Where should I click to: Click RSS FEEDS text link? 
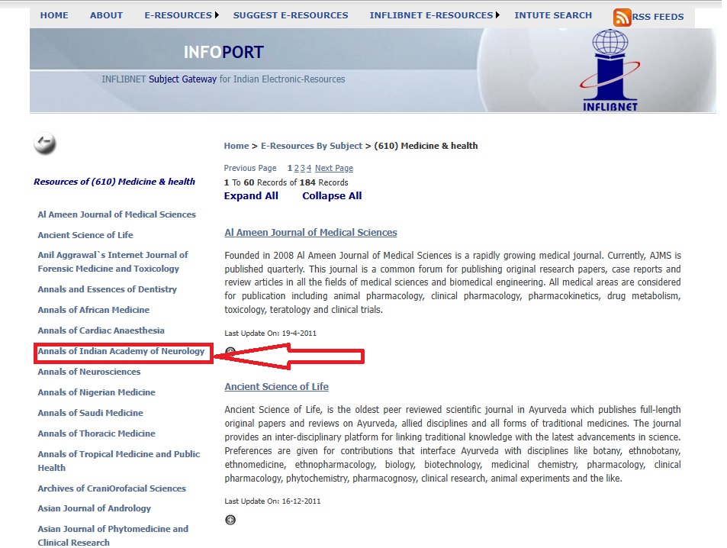click(658, 17)
